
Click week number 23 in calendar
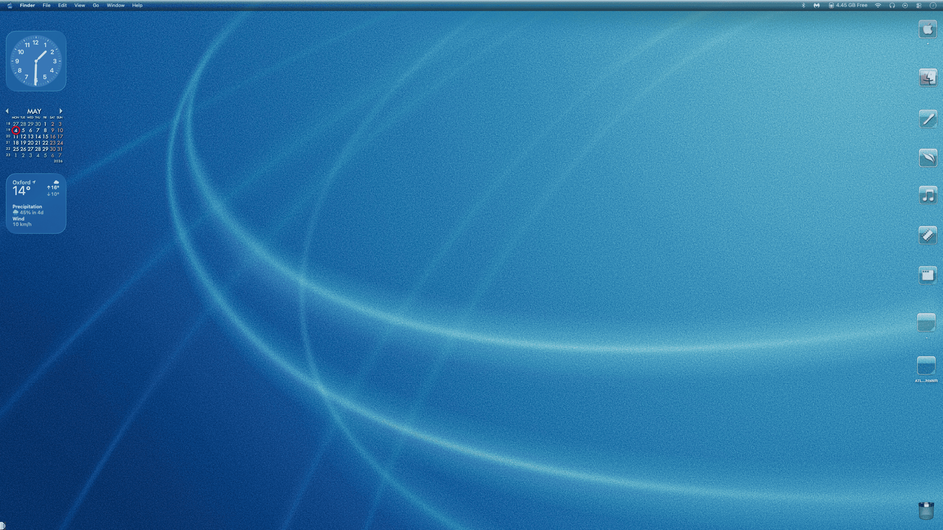pyautogui.click(x=8, y=155)
